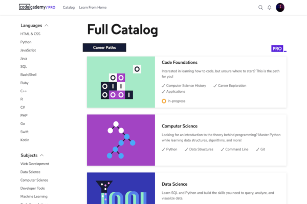Click the purple PRO badge
The height and width of the screenshot is (204, 307).
click(x=277, y=48)
